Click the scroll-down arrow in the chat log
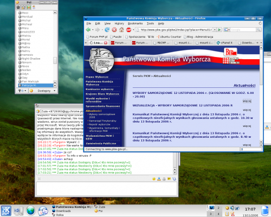Image resolution: width=271 pixels, height=217 pixels. click(x=175, y=173)
